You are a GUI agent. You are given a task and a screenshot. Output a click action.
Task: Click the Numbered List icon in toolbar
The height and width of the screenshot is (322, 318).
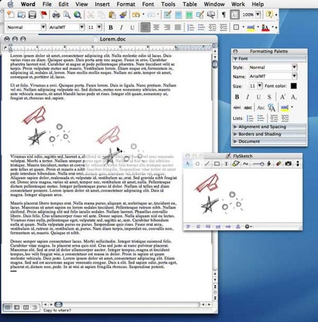(191, 27)
